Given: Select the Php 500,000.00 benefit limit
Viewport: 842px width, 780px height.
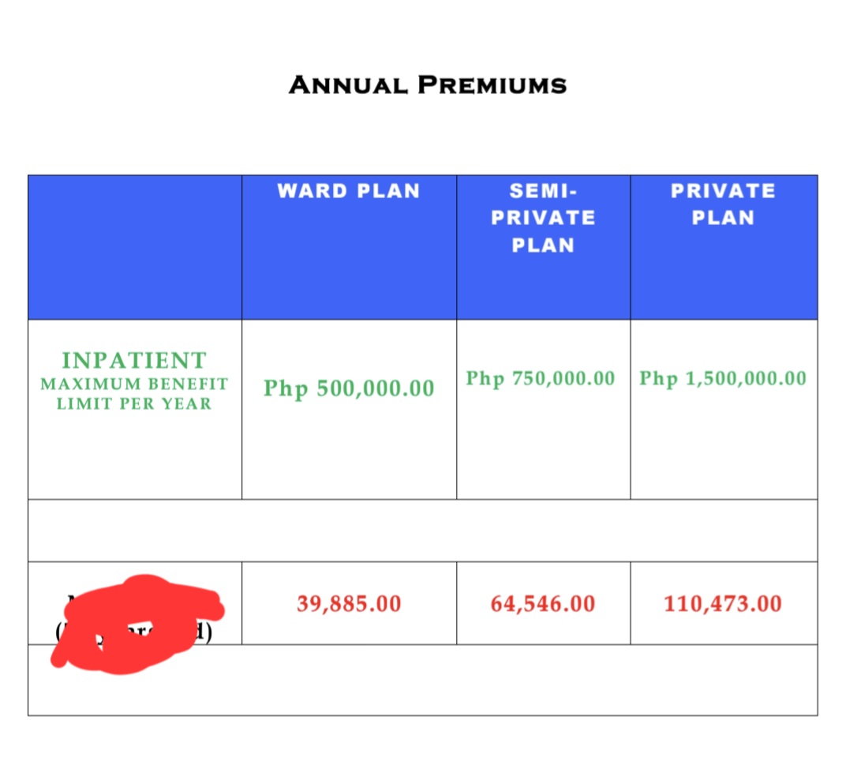Looking at the screenshot, I should pyautogui.click(x=349, y=388).
